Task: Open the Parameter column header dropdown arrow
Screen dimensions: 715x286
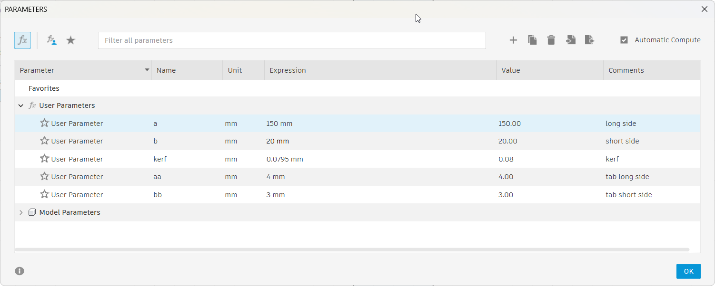Action: click(x=147, y=70)
